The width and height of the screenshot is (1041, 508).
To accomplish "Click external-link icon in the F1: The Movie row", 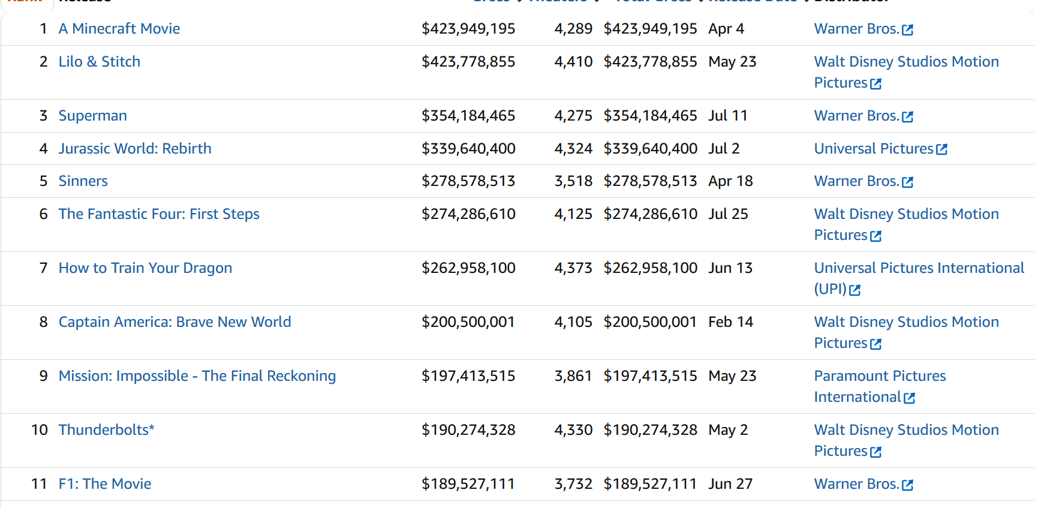I will point(907,485).
